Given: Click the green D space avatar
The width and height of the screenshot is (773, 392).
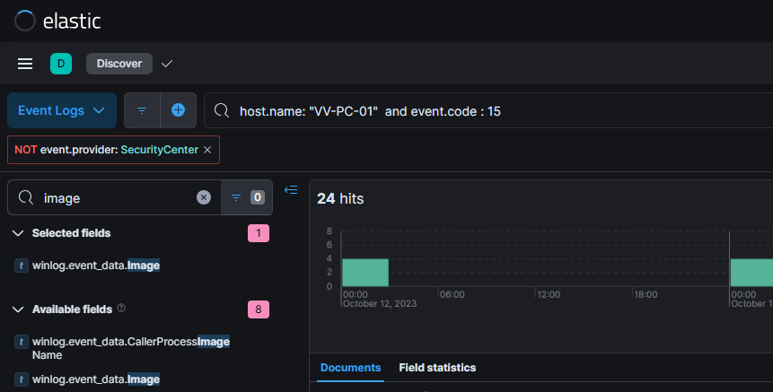Looking at the screenshot, I should 61,64.
